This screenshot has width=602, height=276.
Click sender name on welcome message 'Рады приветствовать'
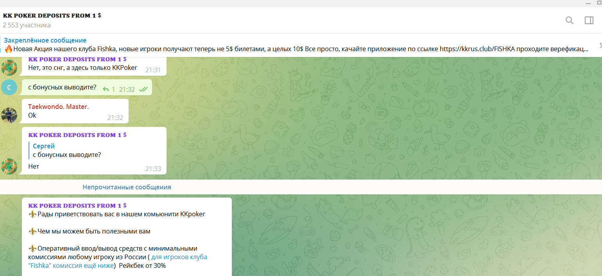(77, 205)
